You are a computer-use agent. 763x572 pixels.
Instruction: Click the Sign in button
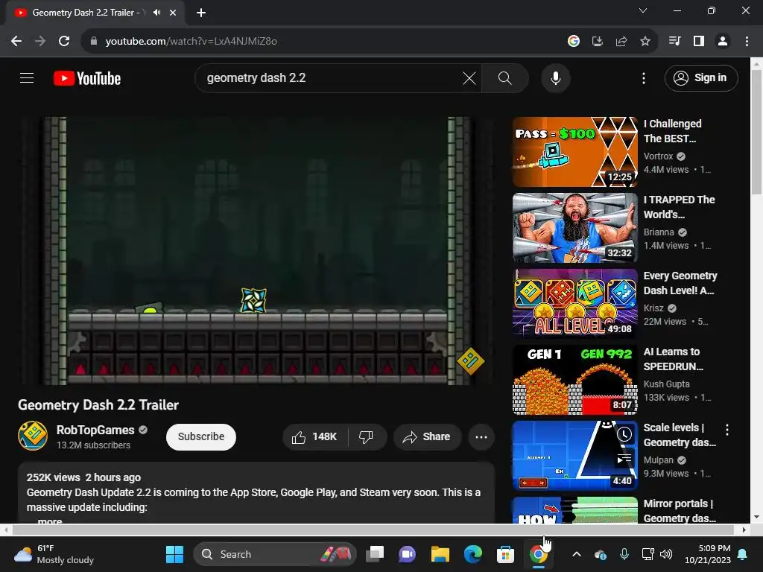[x=700, y=77]
